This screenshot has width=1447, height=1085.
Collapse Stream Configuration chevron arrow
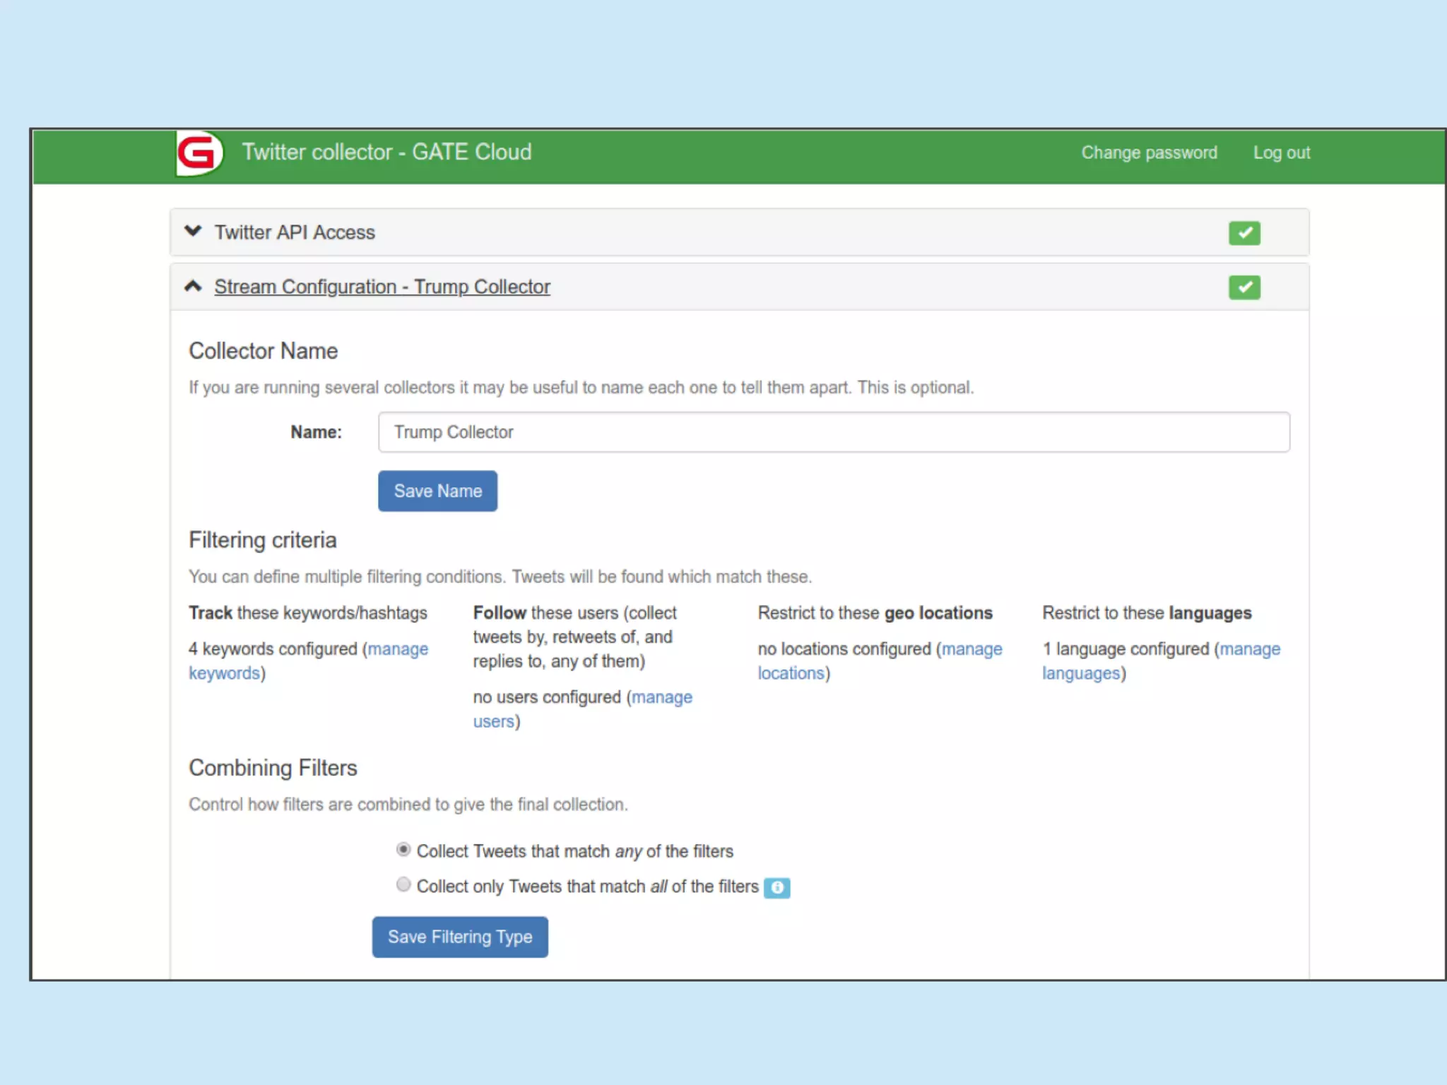pyautogui.click(x=193, y=286)
